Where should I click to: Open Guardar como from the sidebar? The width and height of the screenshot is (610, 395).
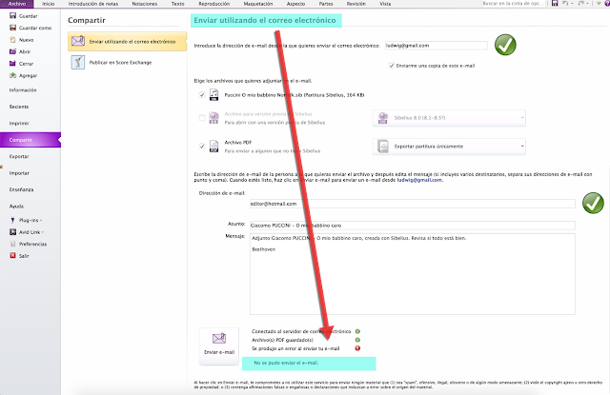coord(30,28)
